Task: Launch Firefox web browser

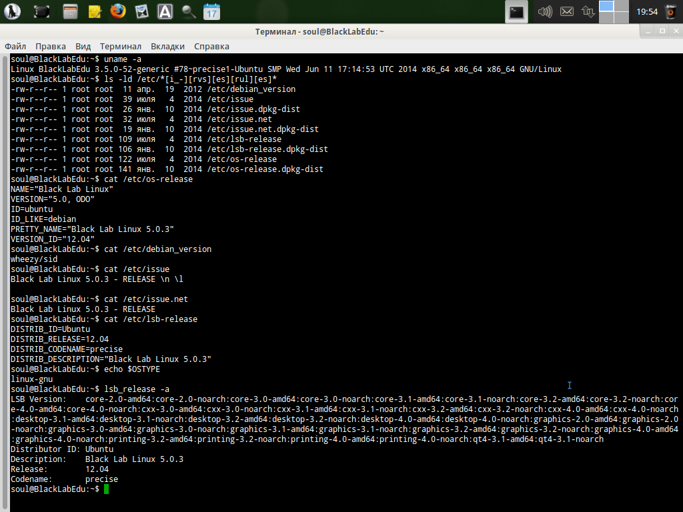Action: tap(117, 11)
